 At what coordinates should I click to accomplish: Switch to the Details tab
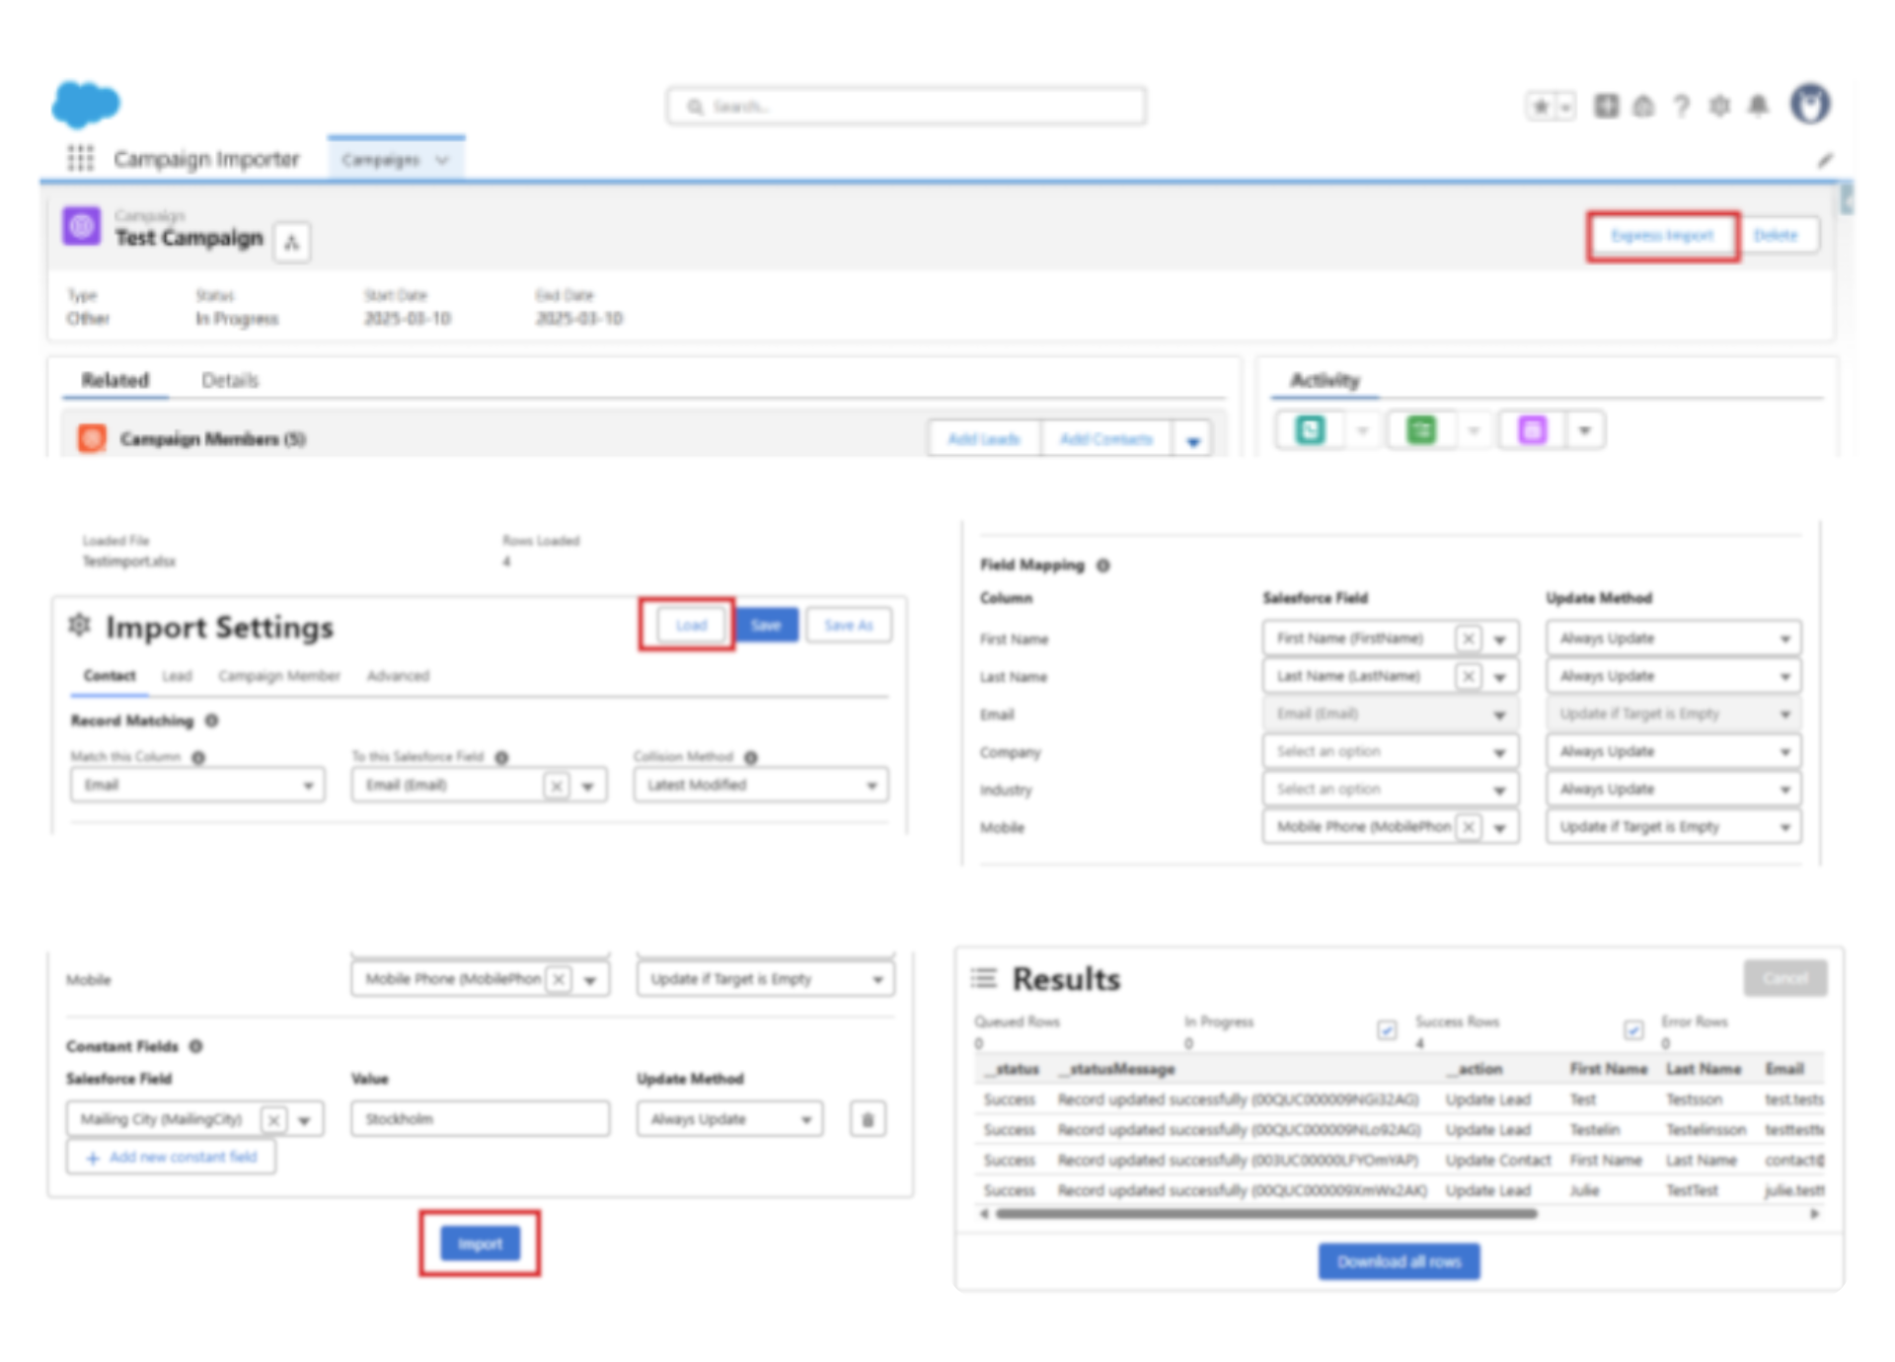[230, 380]
